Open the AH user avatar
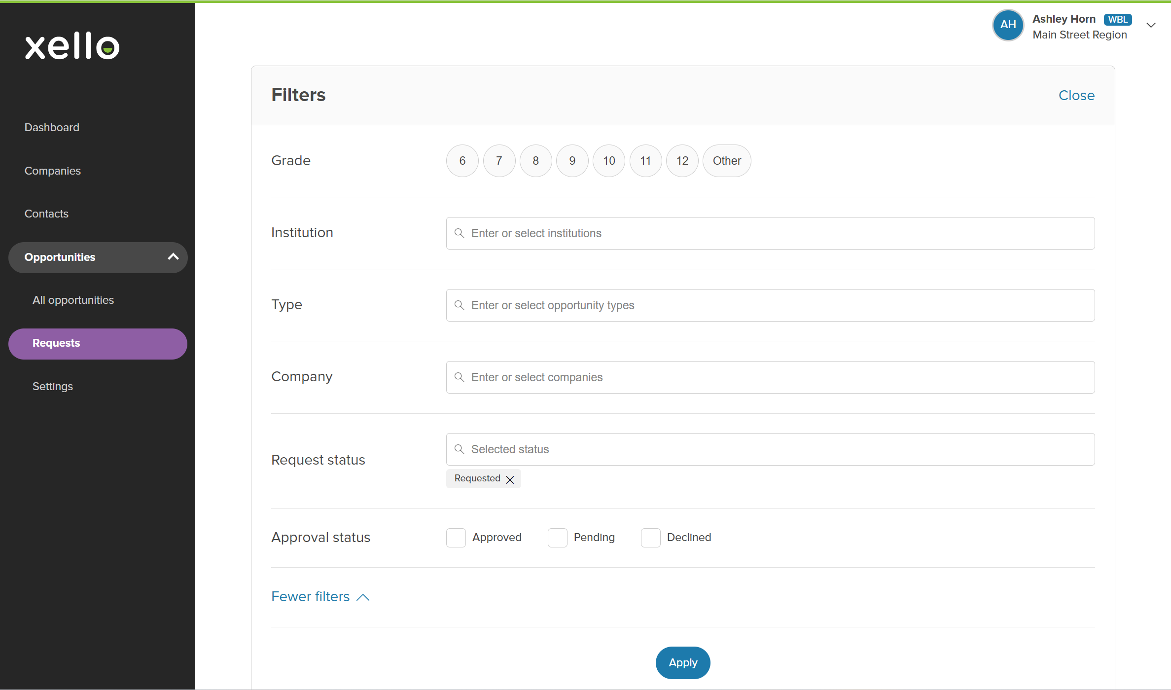Screen dimensions: 1171x690 point(1008,25)
